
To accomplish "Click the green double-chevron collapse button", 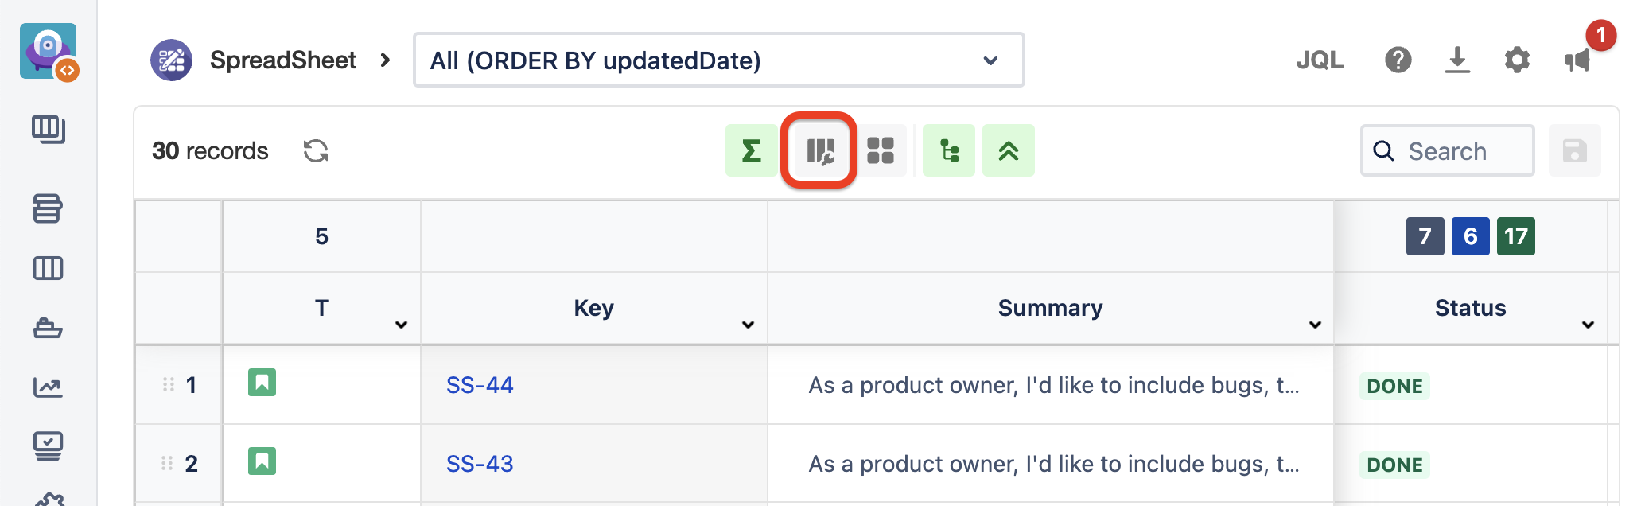I will pos(1008,150).
